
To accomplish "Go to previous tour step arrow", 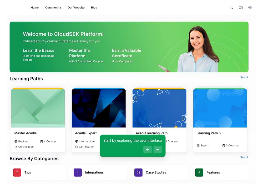I will point(148,149).
